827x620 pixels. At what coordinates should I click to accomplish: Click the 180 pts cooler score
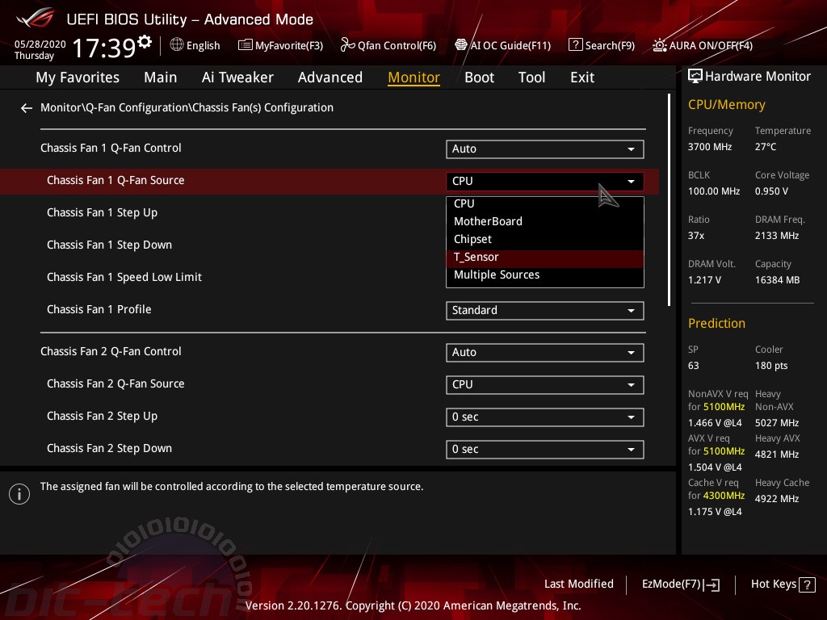click(771, 366)
